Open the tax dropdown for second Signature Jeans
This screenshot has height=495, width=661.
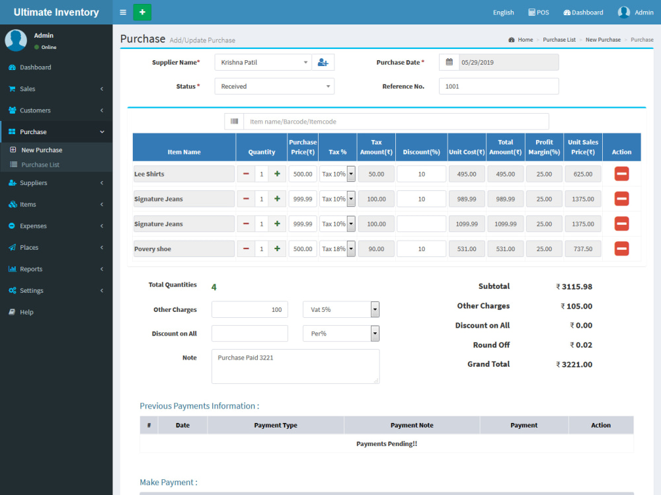(x=337, y=223)
